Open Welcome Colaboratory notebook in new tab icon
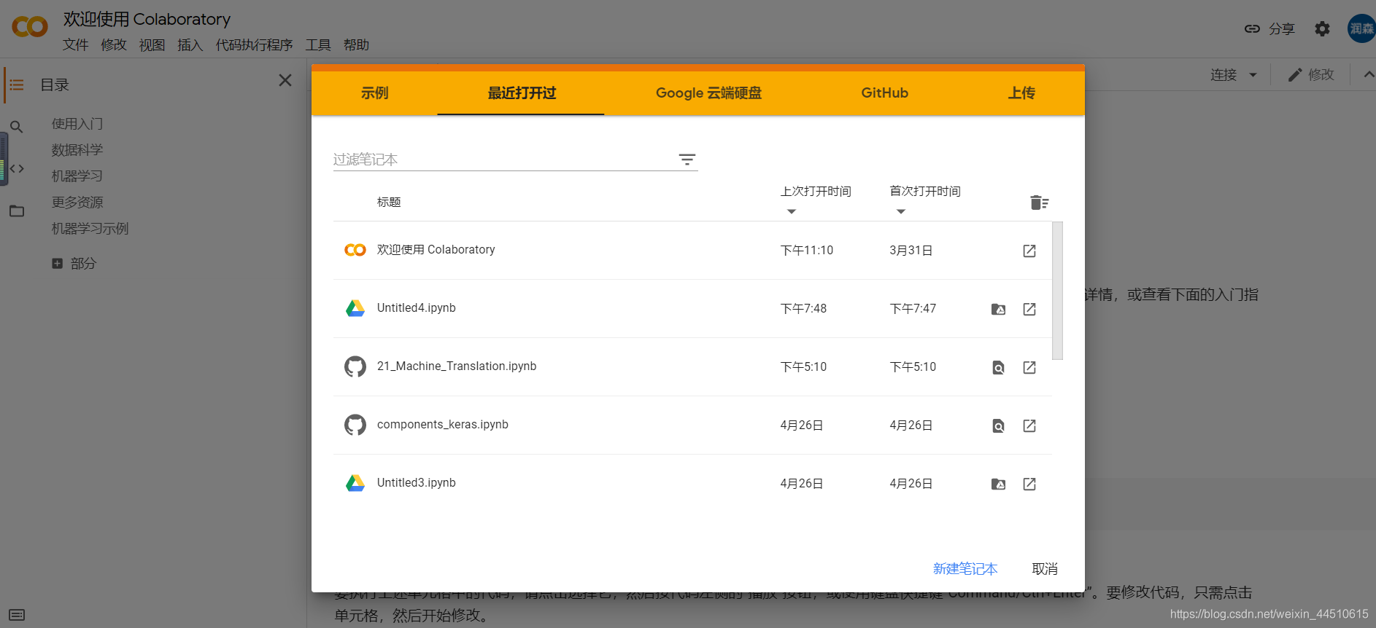 1029,251
